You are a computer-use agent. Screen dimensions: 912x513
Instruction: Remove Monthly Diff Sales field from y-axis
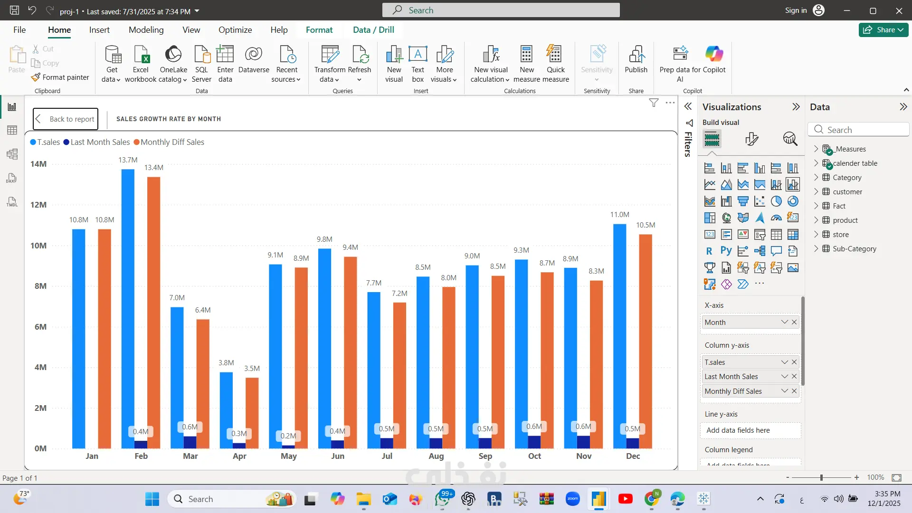tap(794, 391)
